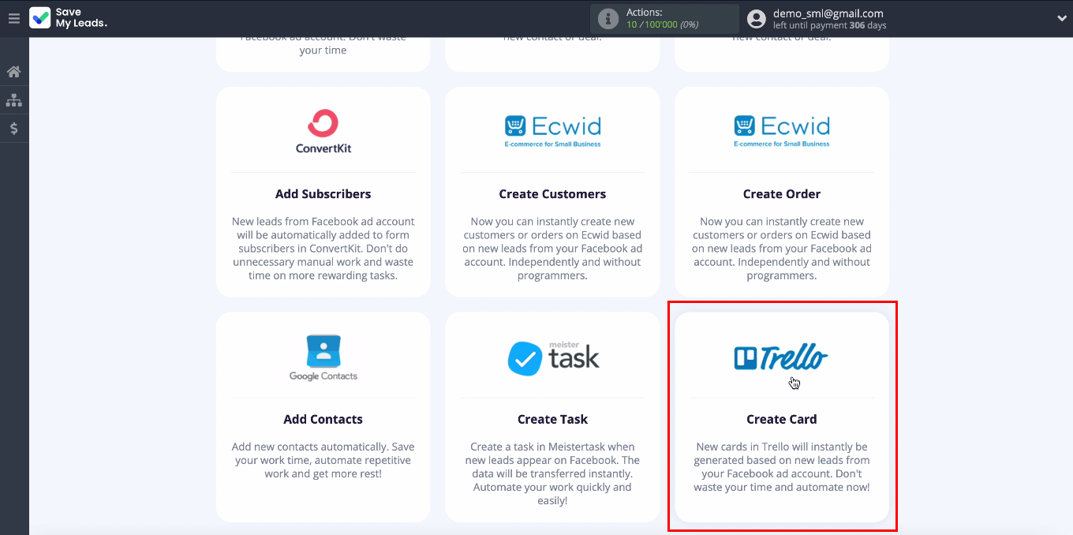Open the hamburger menu icon
Viewport: 1073px width, 535px height.
click(x=13, y=18)
